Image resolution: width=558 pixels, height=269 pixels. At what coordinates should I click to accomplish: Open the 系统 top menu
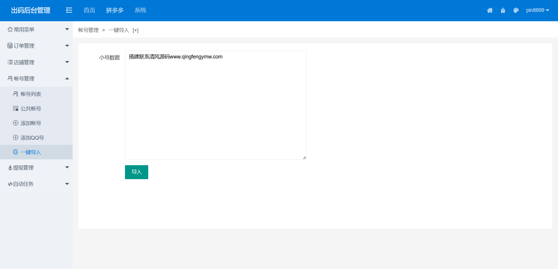[x=140, y=10]
